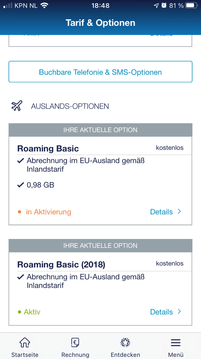Tap the Entdecken star icon

pyautogui.click(x=125, y=343)
